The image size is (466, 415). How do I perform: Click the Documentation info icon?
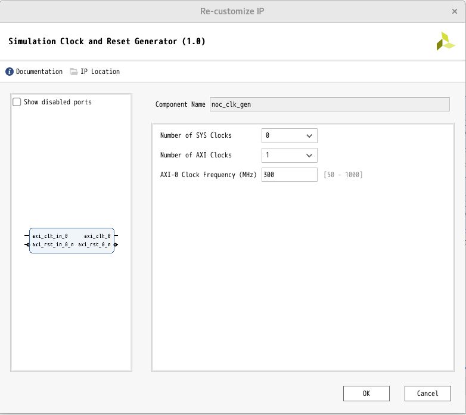10,72
